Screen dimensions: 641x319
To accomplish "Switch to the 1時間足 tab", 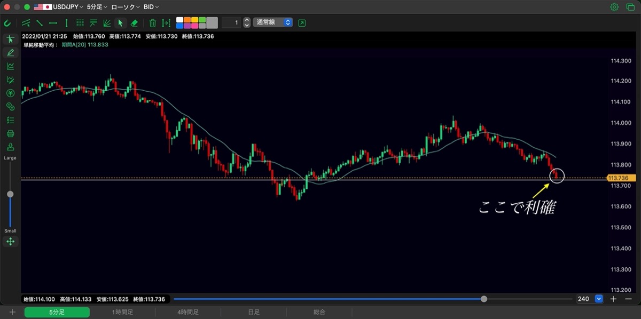I will pyautogui.click(x=122, y=312).
